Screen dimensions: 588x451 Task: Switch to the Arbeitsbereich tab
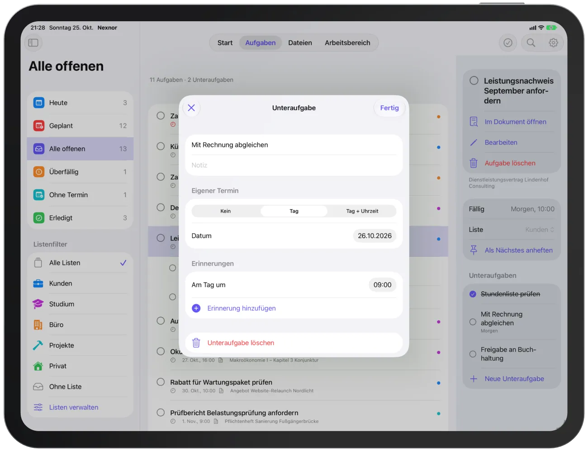pyautogui.click(x=347, y=43)
